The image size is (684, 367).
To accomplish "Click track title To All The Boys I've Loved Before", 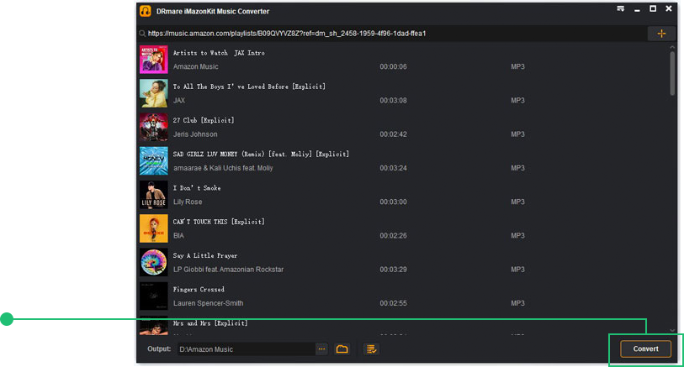I will (249, 87).
